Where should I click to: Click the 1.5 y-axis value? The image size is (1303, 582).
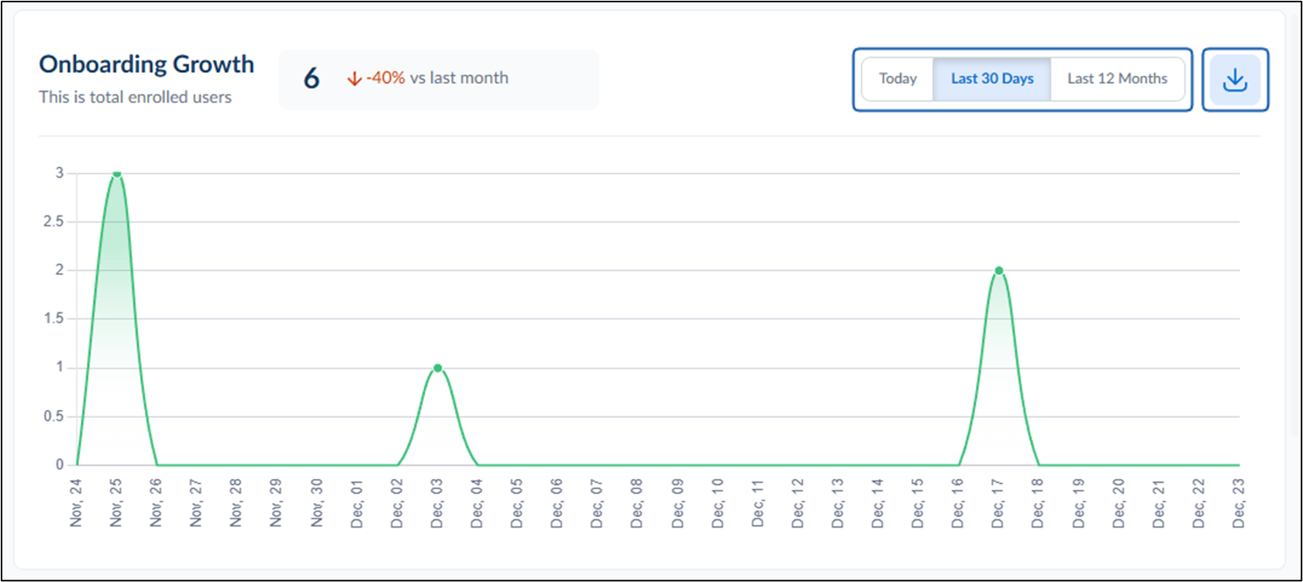(53, 319)
